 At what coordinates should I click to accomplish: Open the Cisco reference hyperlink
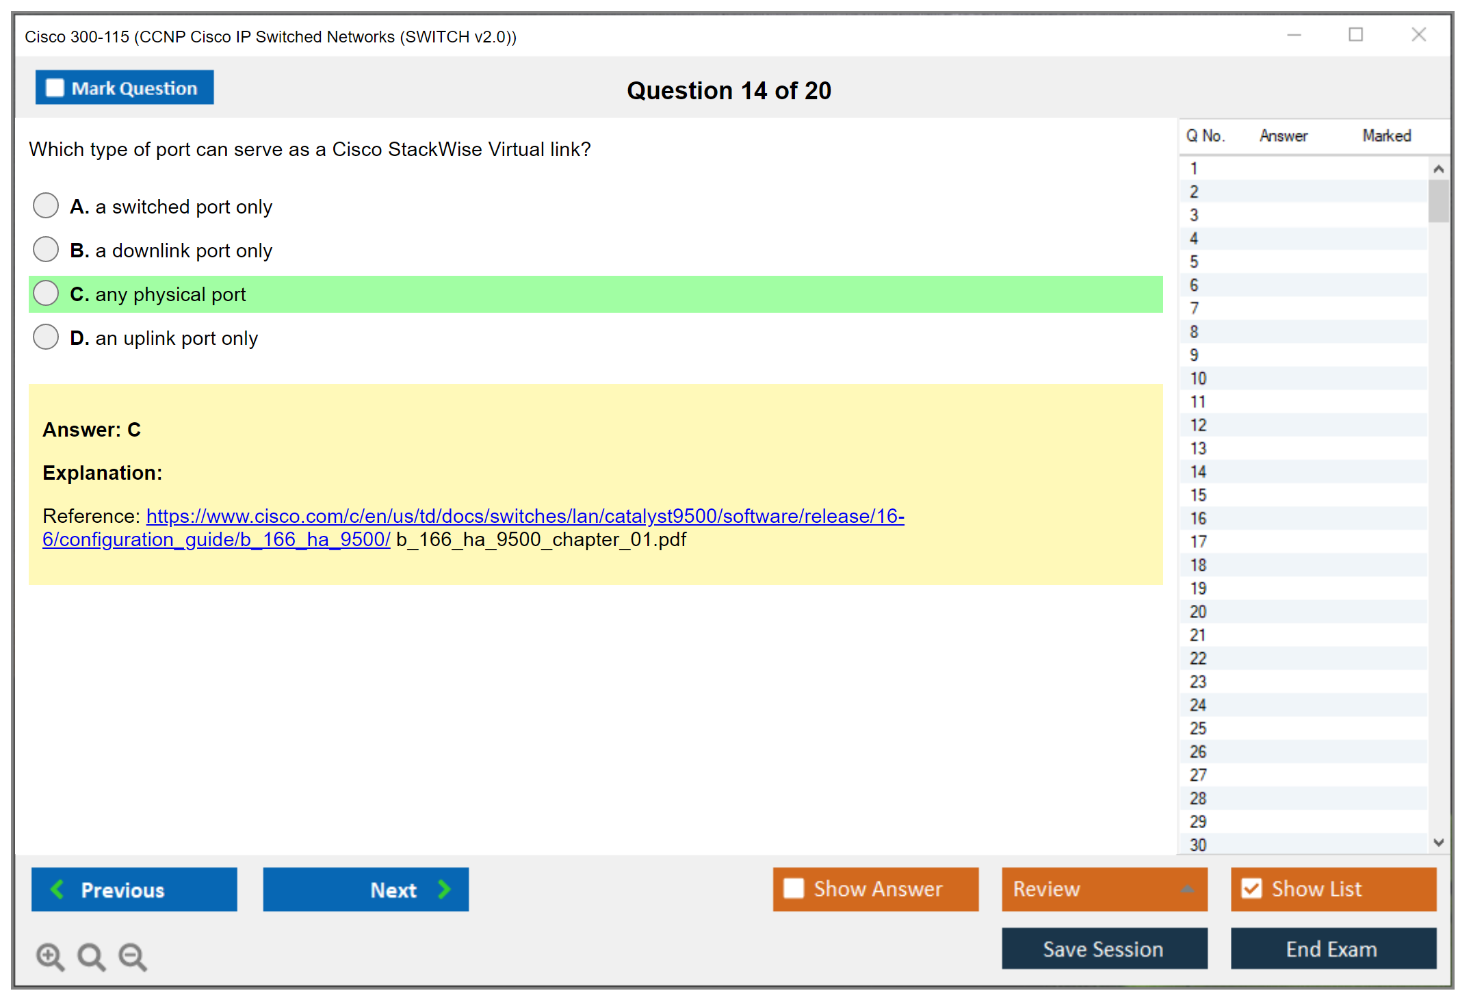(525, 516)
